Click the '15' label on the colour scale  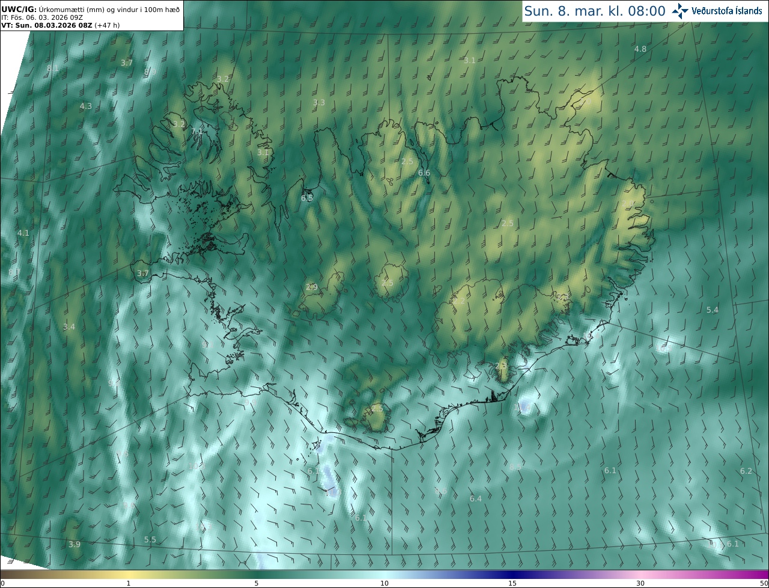click(512, 583)
